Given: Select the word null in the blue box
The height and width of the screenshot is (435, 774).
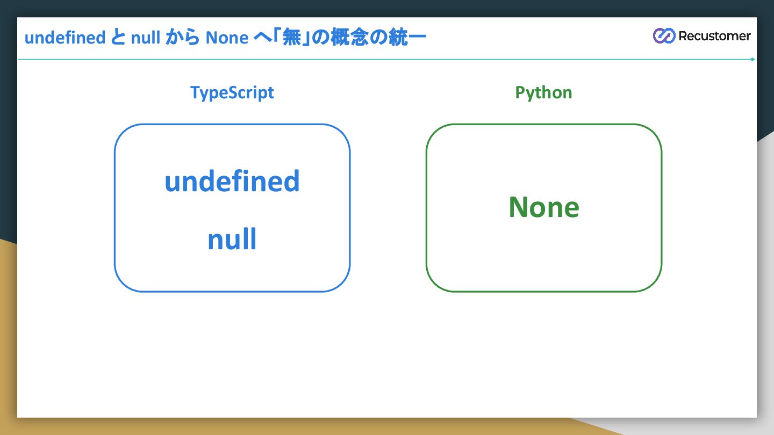Looking at the screenshot, I should 232,239.
